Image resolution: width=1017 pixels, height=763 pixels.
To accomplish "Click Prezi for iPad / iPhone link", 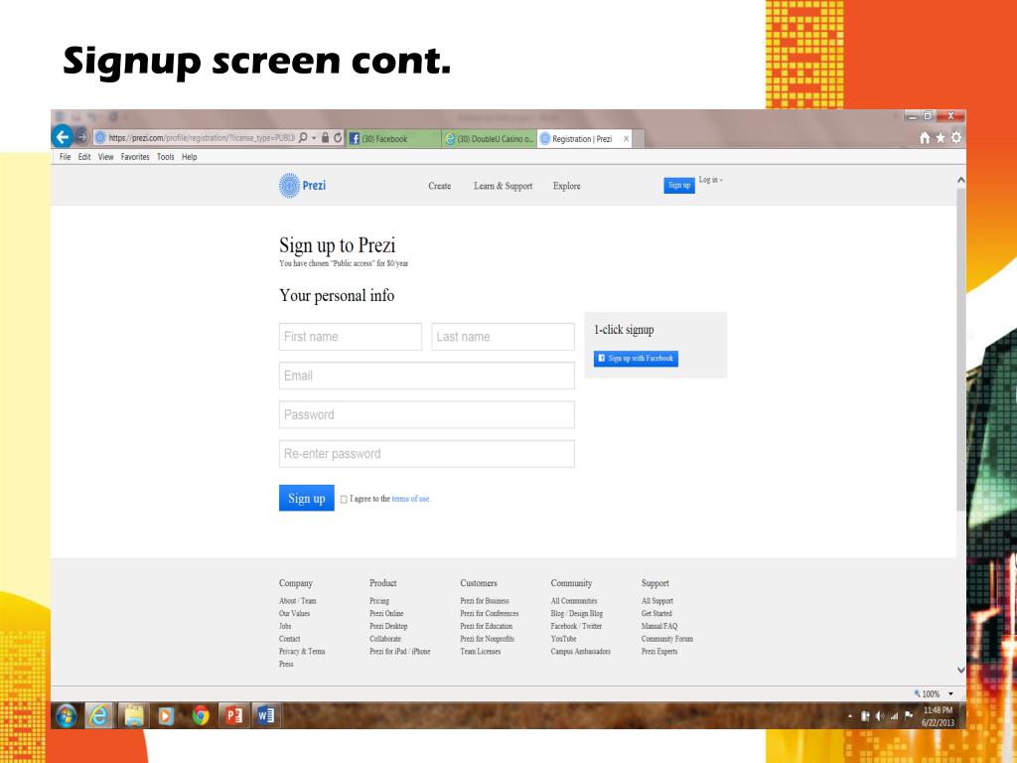I will (400, 652).
